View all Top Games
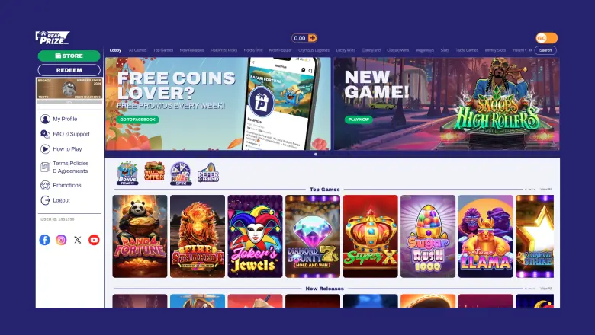This screenshot has height=335, width=595. (545, 190)
